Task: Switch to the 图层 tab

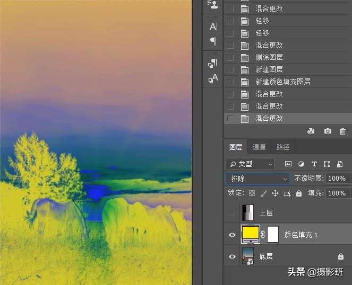Action: point(236,147)
